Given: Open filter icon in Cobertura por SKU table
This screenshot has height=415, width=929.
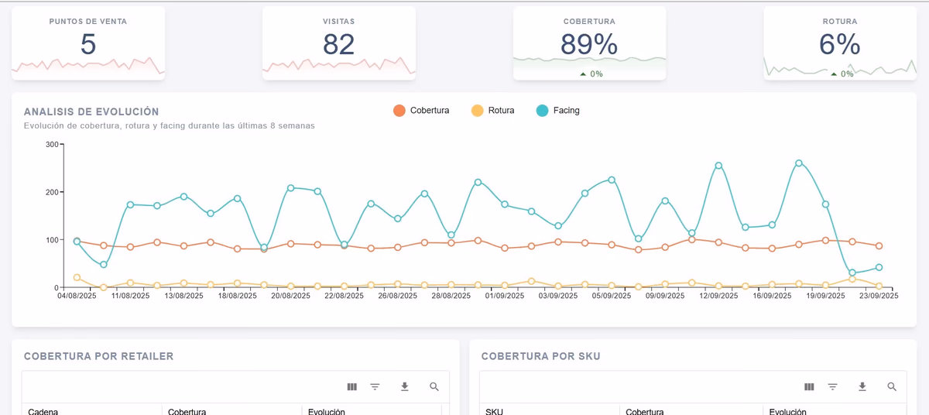Looking at the screenshot, I should pos(833,386).
